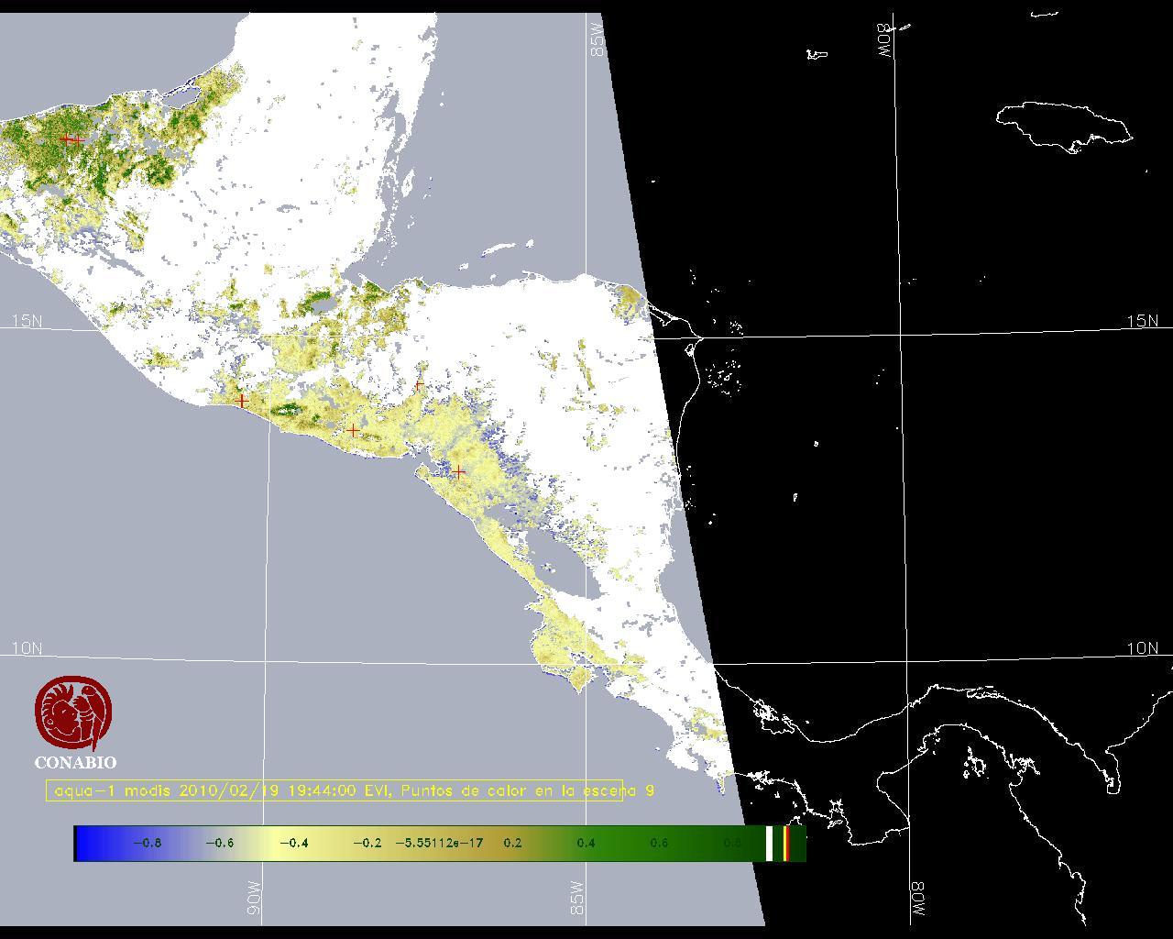The width and height of the screenshot is (1173, 939).
Task: Click the 10N label on the right edge
Action: tap(1142, 648)
